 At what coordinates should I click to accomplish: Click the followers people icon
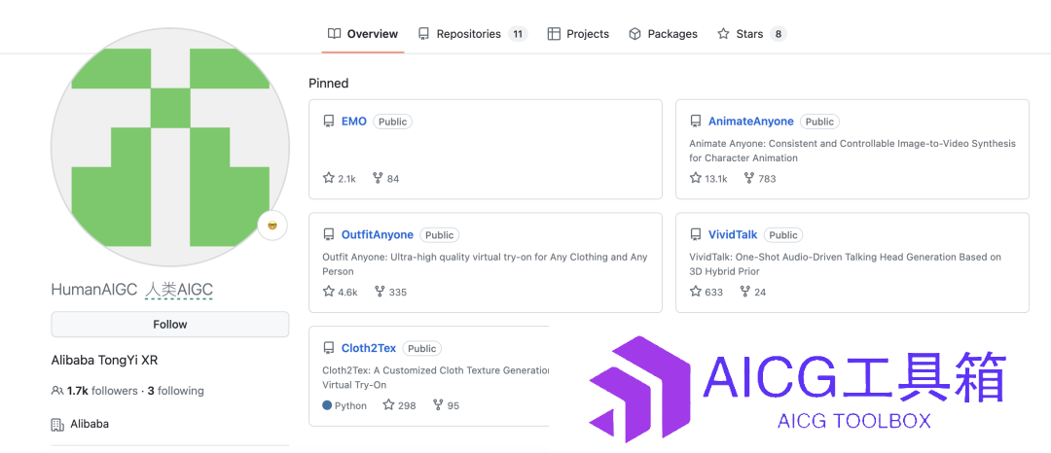pos(57,390)
